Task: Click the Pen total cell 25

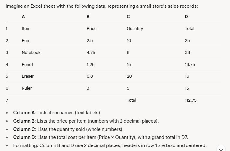Action: [x=187, y=41]
